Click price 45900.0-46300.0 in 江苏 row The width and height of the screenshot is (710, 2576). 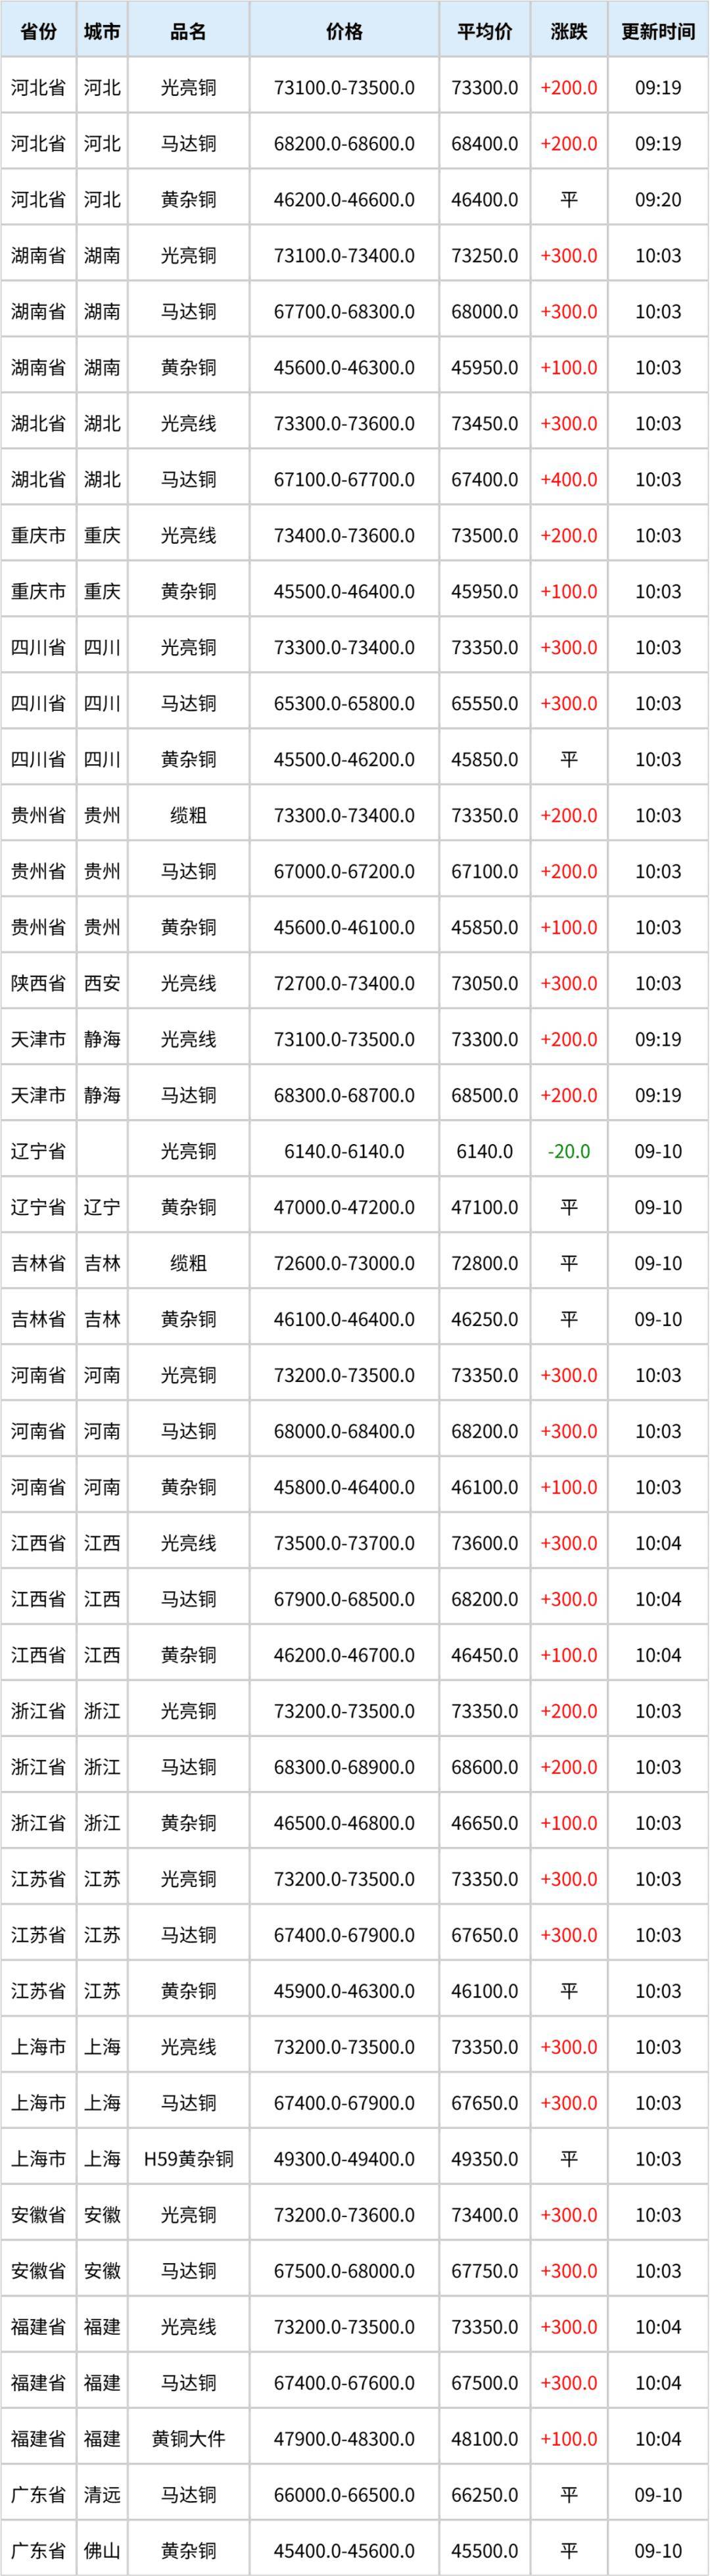tap(344, 1991)
